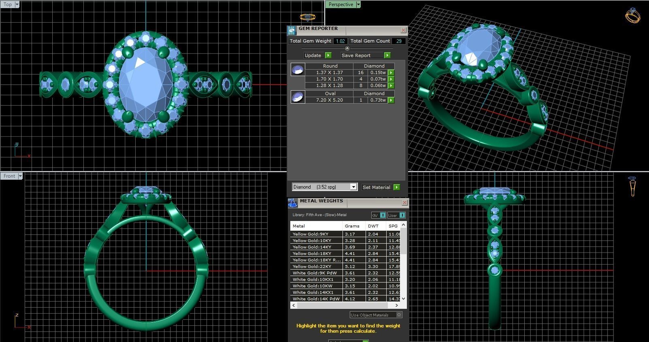Click the Total Gem Count value 29
649x342 pixels.
(399, 41)
